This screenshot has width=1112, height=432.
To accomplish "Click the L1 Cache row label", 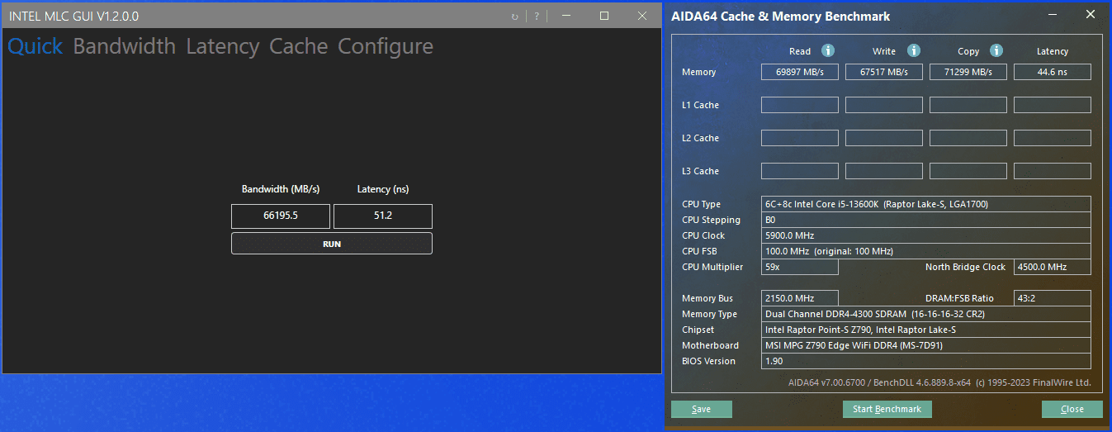I will coord(700,105).
